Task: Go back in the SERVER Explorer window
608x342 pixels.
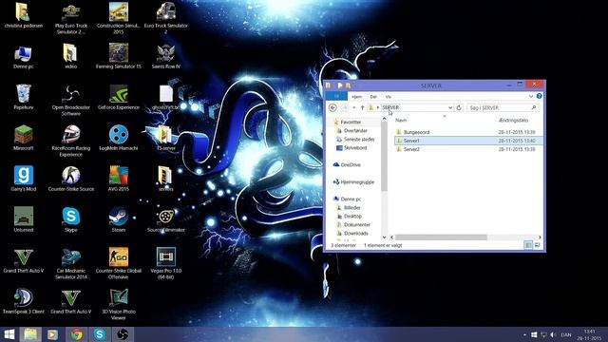Action: click(332, 107)
